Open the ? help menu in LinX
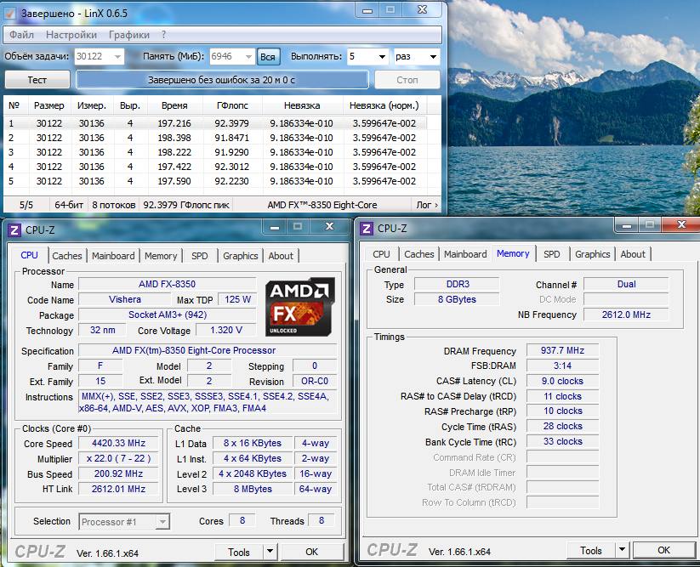 point(164,35)
